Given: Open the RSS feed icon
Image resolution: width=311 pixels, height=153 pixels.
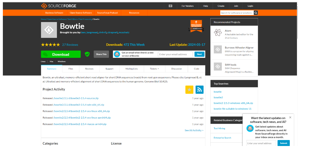Looking at the screenshot, I should (199, 90).
